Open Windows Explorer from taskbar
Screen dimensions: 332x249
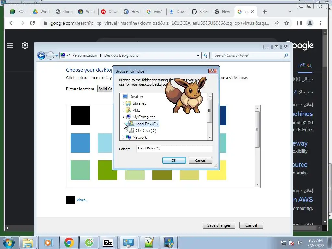28,243
